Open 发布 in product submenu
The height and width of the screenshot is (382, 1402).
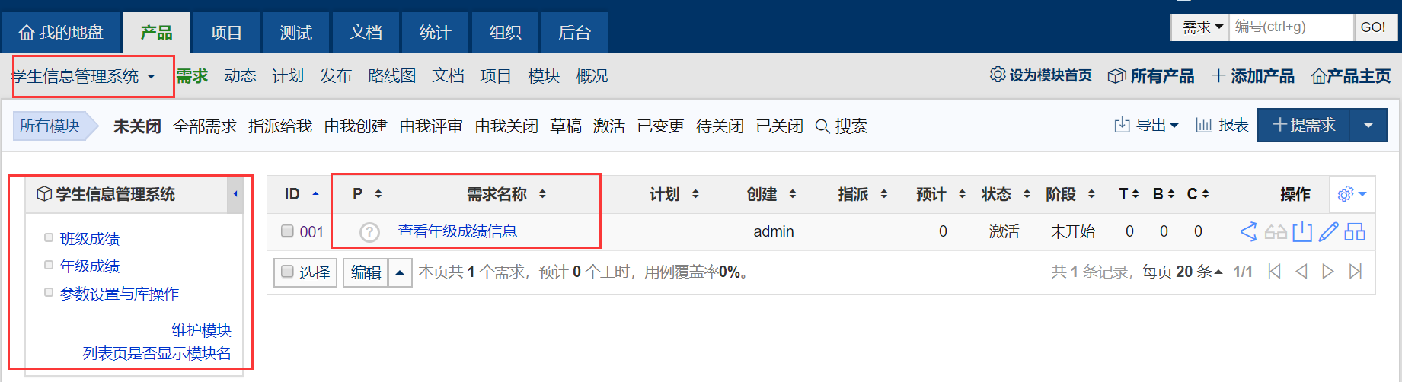click(336, 76)
